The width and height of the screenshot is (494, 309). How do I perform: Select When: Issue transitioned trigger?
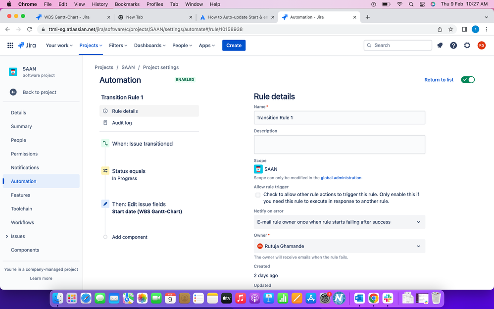[x=142, y=144]
